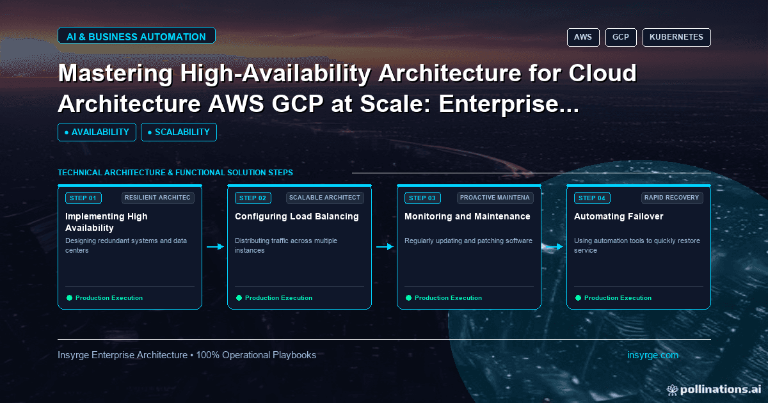This screenshot has width=768, height=403.
Task: Click the Rapid Recovery label
Action: point(672,198)
